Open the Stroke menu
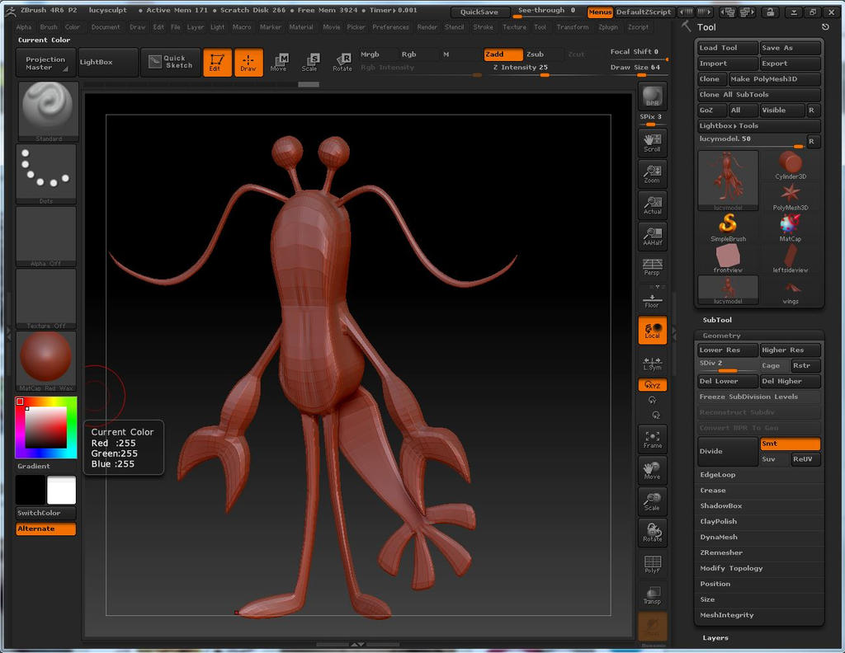The image size is (845, 653). coord(483,27)
